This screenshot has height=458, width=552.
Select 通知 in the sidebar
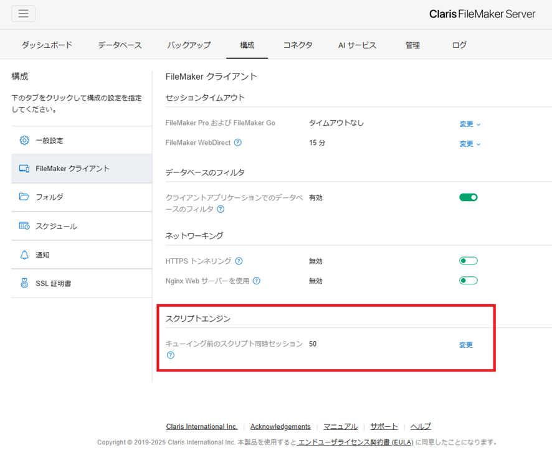[x=82, y=255]
